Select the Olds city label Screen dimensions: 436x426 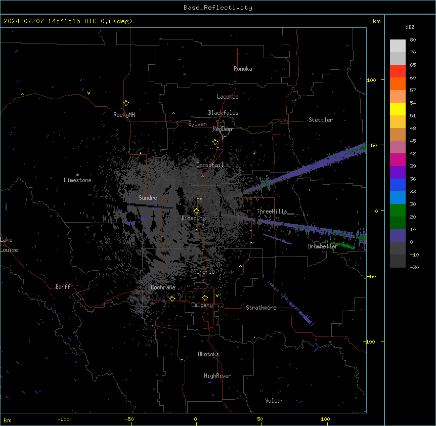click(x=196, y=199)
